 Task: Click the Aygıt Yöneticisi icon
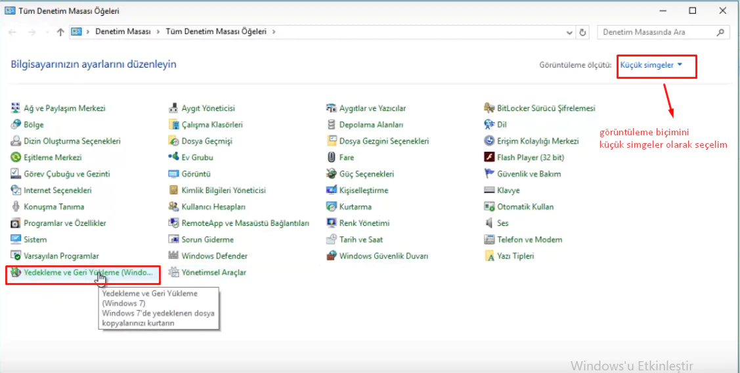[174, 108]
